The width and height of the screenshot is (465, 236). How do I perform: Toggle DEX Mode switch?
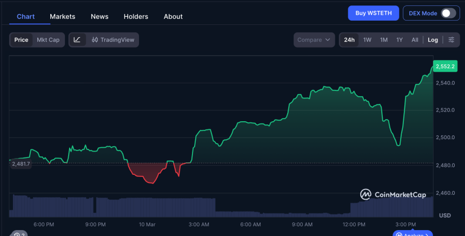[448, 14]
